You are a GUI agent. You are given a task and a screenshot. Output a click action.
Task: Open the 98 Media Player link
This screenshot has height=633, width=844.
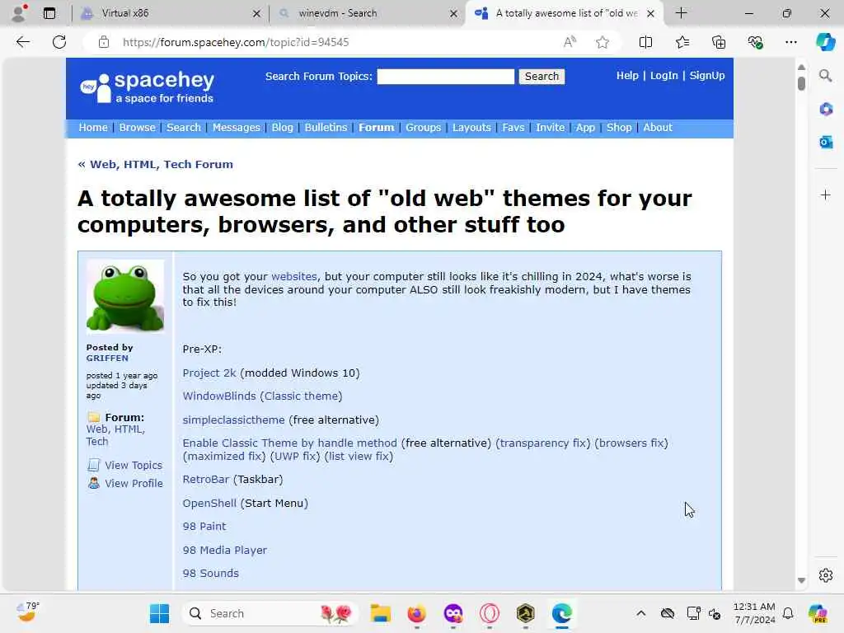click(x=224, y=550)
